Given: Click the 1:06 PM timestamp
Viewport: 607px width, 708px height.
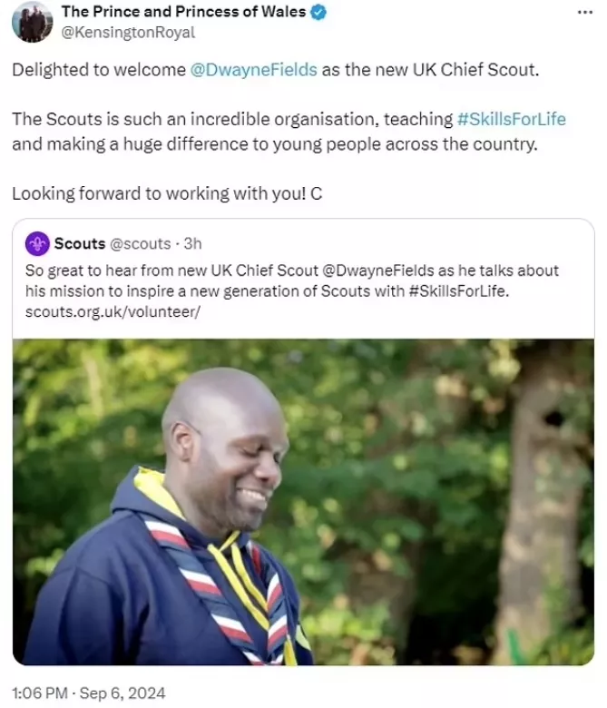Looking at the screenshot, I should 40,693.
